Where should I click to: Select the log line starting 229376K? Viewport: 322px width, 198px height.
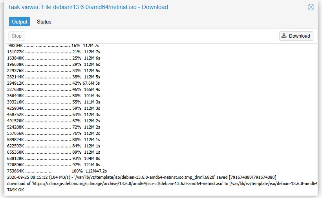point(53,71)
